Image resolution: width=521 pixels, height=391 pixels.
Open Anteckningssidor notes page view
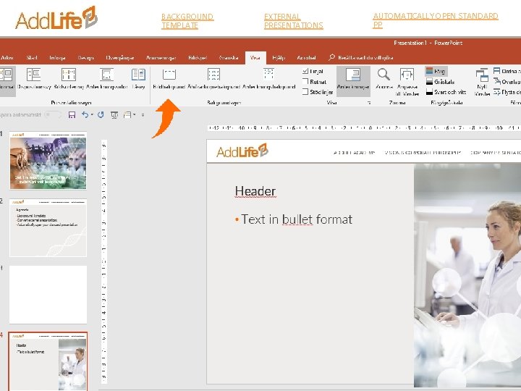click(106, 79)
